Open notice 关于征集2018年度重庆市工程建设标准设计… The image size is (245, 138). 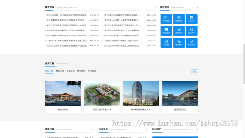[122, 15]
